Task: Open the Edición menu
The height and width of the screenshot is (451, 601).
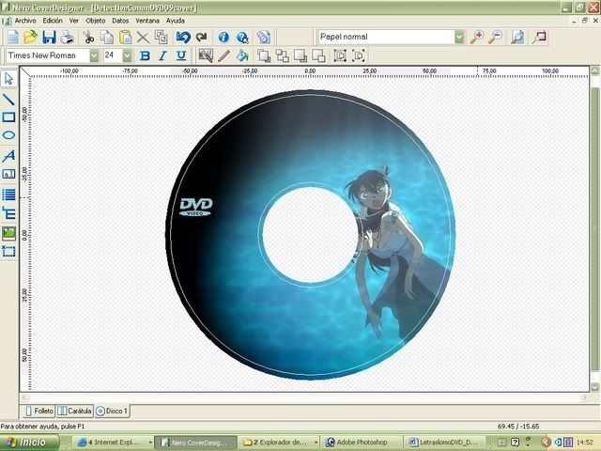Action: [x=53, y=21]
